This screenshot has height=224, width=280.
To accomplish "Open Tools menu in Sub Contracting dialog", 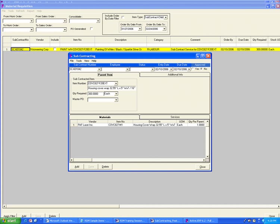I will (x=79, y=61).
